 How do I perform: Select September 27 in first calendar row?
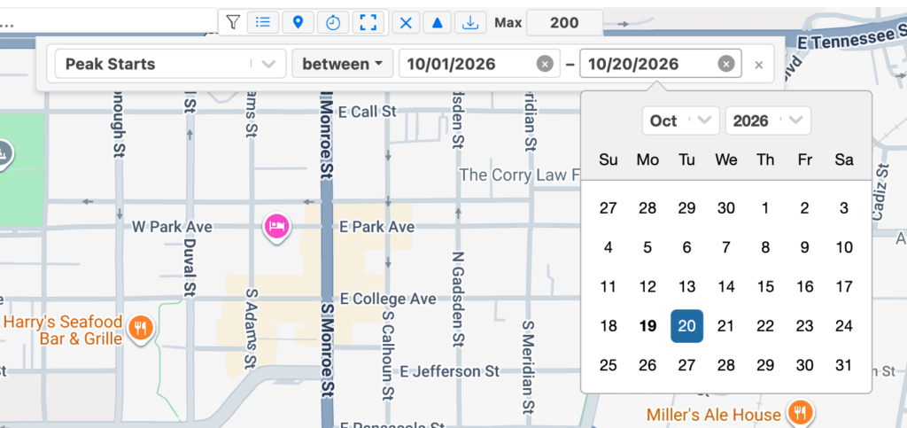click(608, 208)
